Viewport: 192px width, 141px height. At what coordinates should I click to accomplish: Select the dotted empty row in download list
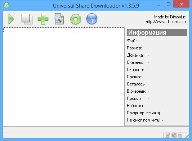(64, 30)
